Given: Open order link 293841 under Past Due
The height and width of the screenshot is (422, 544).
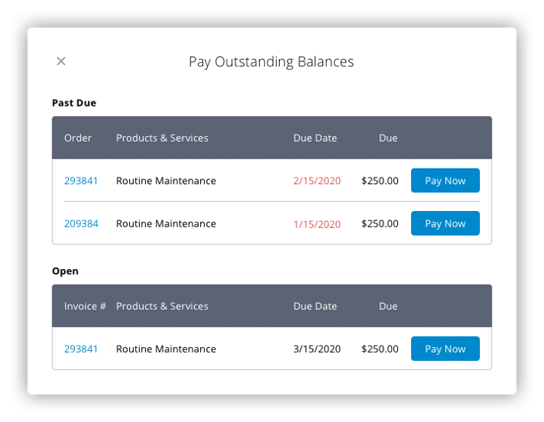Looking at the screenshot, I should coord(81,181).
